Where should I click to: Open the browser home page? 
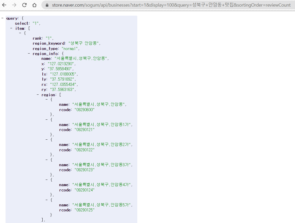[35, 5]
